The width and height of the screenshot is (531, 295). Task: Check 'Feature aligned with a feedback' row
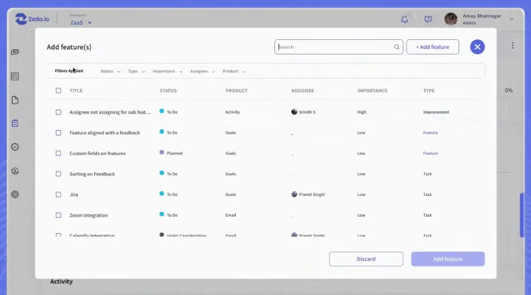tap(58, 133)
